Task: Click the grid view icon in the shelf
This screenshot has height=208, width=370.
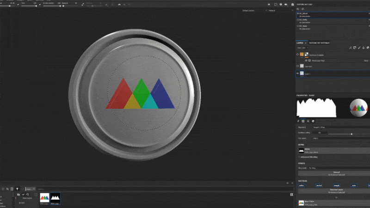Action: (x=291, y=195)
